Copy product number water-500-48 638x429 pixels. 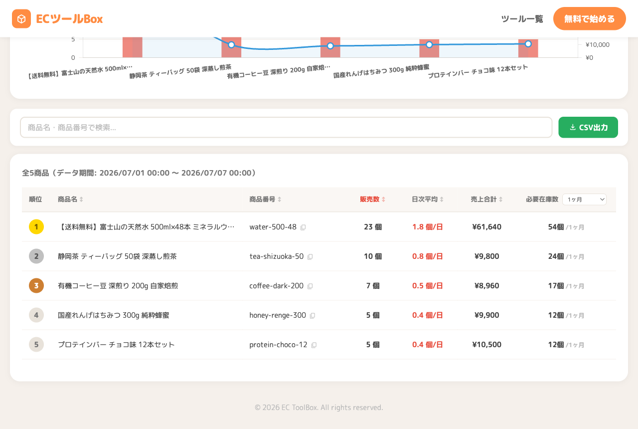tap(303, 227)
